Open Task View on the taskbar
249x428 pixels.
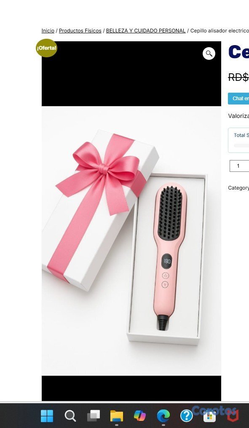94,416
